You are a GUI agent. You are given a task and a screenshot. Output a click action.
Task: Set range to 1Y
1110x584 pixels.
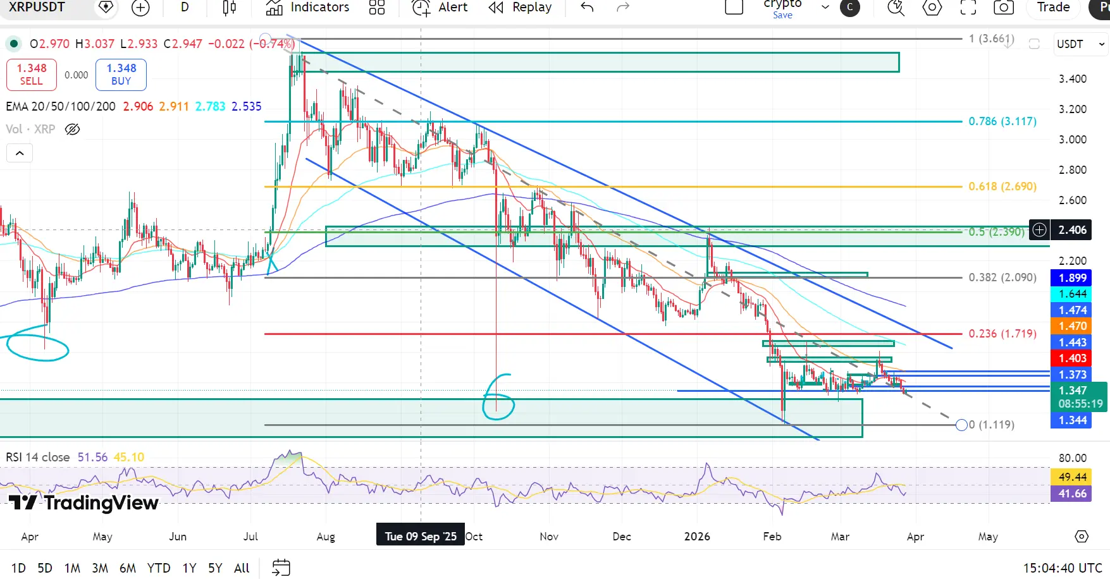[189, 568]
